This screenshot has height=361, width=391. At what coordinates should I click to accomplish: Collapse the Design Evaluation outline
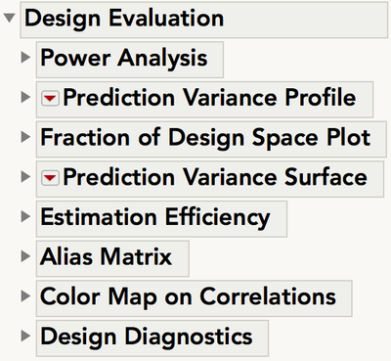coord(9,18)
